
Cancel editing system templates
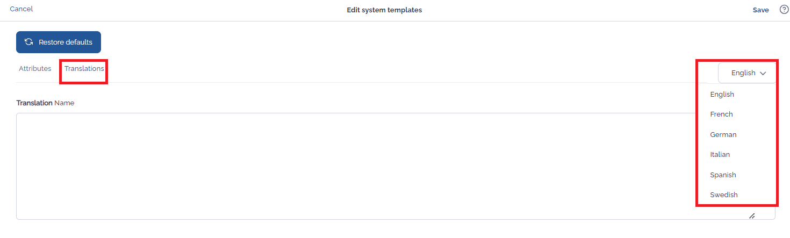coord(21,9)
